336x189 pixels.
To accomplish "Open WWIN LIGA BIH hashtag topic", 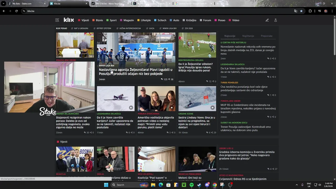I will (168, 28).
